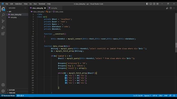Click 'mysqli_connect' on line 11
Viewport: 177px width, 99px height.
[75, 39]
